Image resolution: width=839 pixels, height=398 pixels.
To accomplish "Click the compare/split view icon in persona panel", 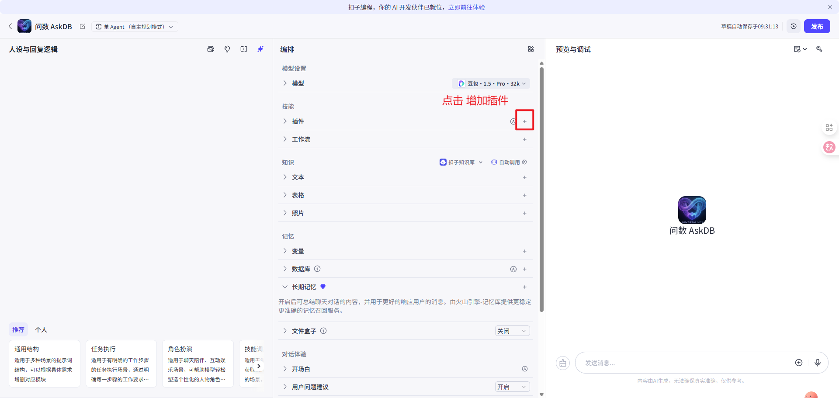I will tap(244, 49).
